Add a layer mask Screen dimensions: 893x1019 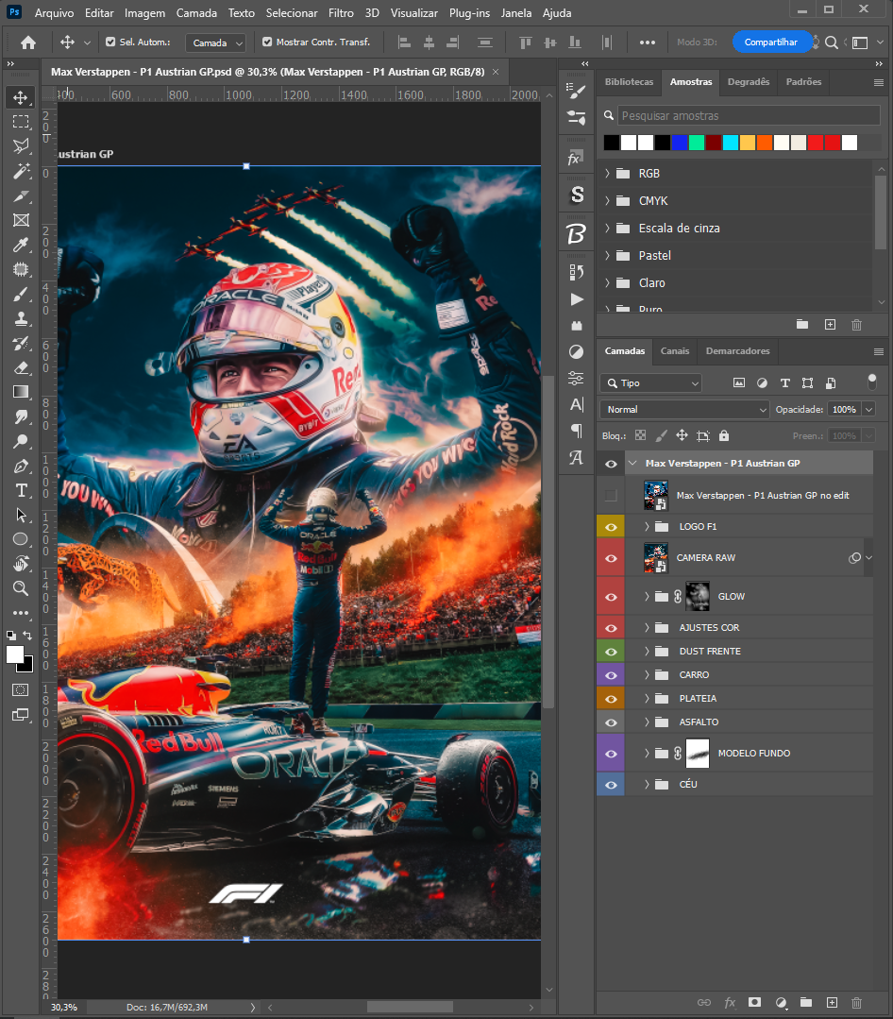pyautogui.click(x=754, y=1002)
